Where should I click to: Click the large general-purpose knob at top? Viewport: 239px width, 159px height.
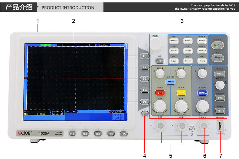click(x=155, y=45)
